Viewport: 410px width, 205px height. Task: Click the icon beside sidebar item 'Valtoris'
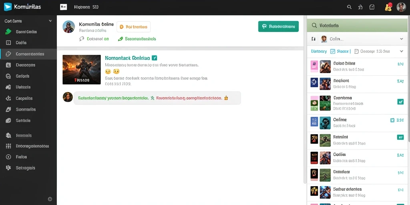point(8,87)
